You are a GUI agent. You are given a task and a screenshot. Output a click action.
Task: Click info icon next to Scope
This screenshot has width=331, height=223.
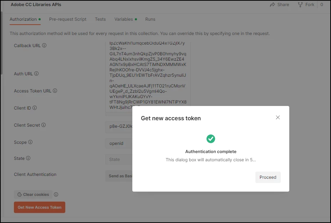pyautogui.click(x=30, y=142)
